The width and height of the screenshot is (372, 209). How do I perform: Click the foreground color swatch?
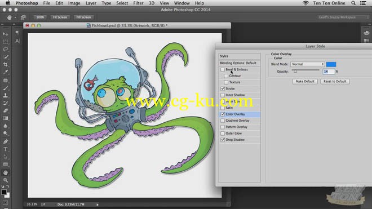click(x=4, y=192)
